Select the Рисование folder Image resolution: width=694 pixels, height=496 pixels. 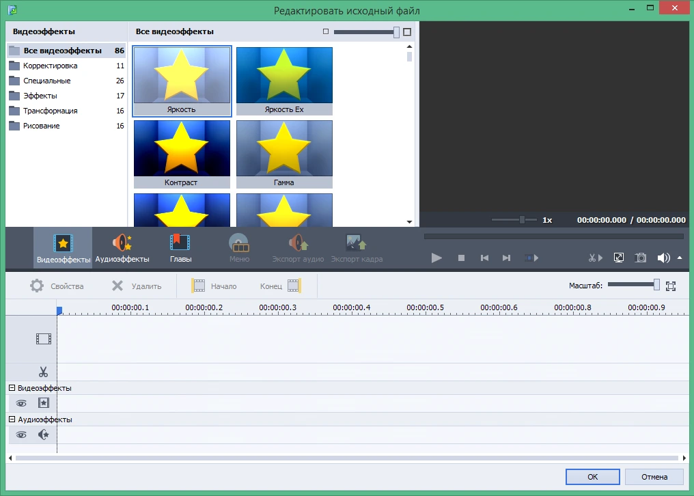coord(66,126)
